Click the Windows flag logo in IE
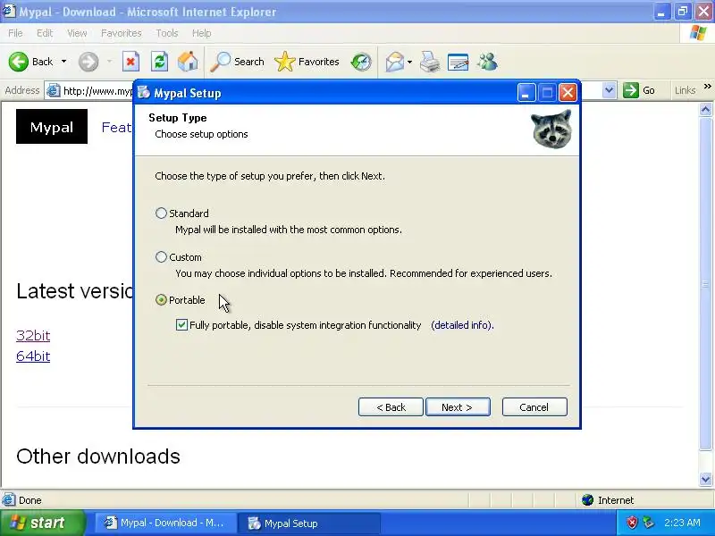715x536 pixels. click(x=698, y=33)
